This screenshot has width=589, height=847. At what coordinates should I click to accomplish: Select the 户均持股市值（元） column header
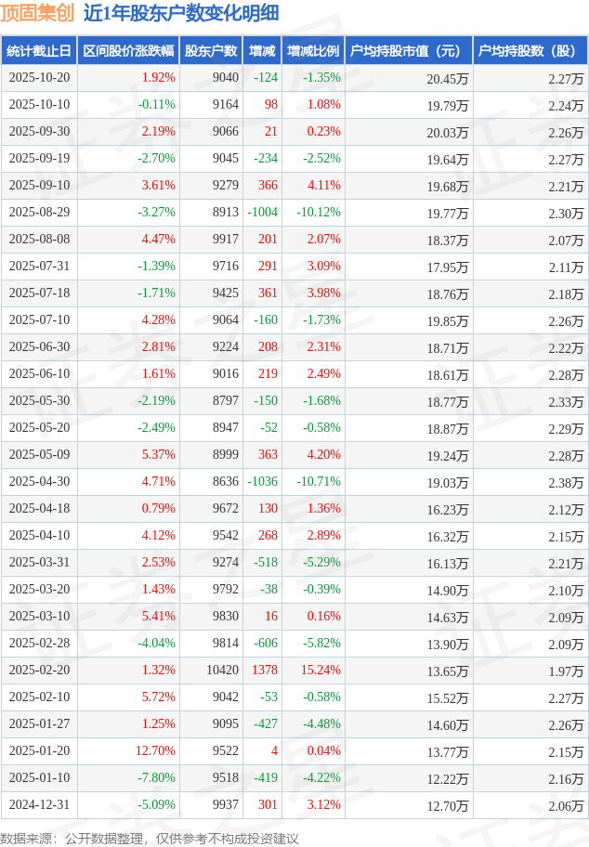pos(409,51)
